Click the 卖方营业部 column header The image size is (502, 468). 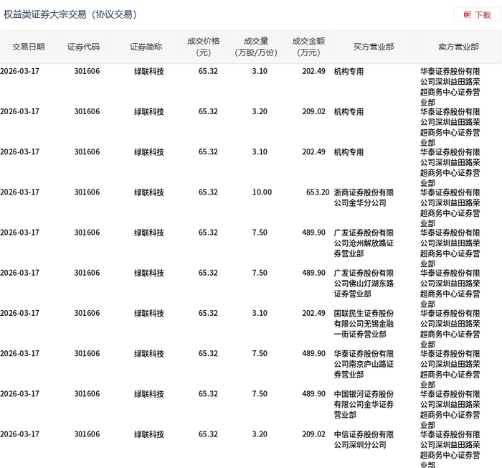coord(458,47)
